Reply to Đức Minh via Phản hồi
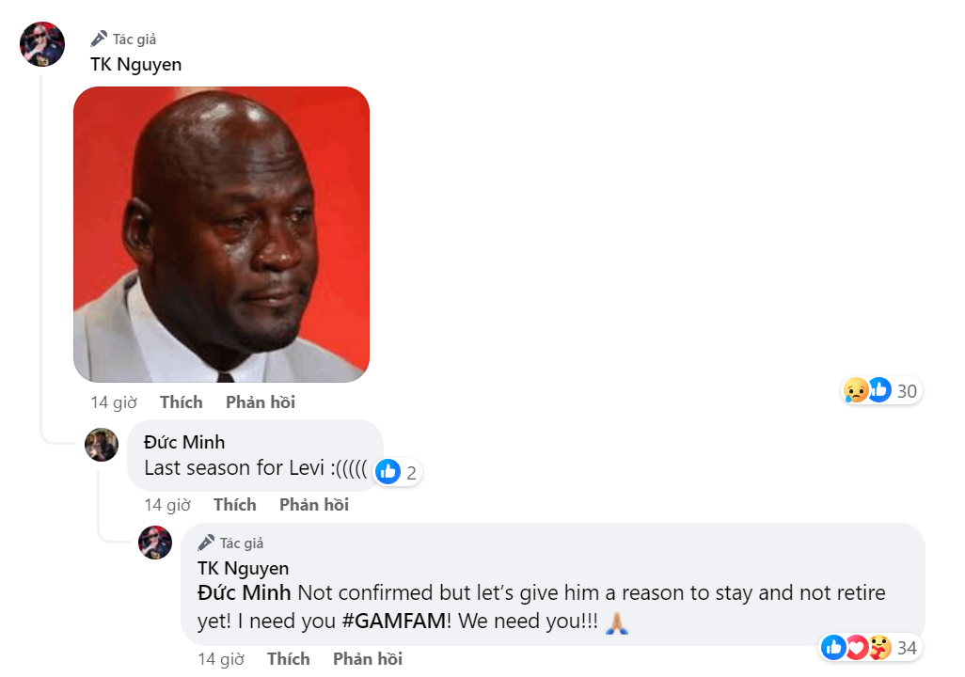This screenshot has width=965, height=677. point(313,505)
